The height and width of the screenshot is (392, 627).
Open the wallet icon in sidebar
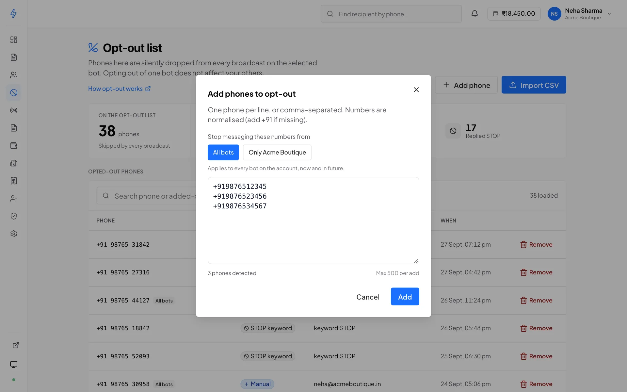(13, 146)
